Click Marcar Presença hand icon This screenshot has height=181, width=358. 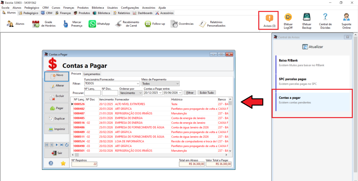66,24
